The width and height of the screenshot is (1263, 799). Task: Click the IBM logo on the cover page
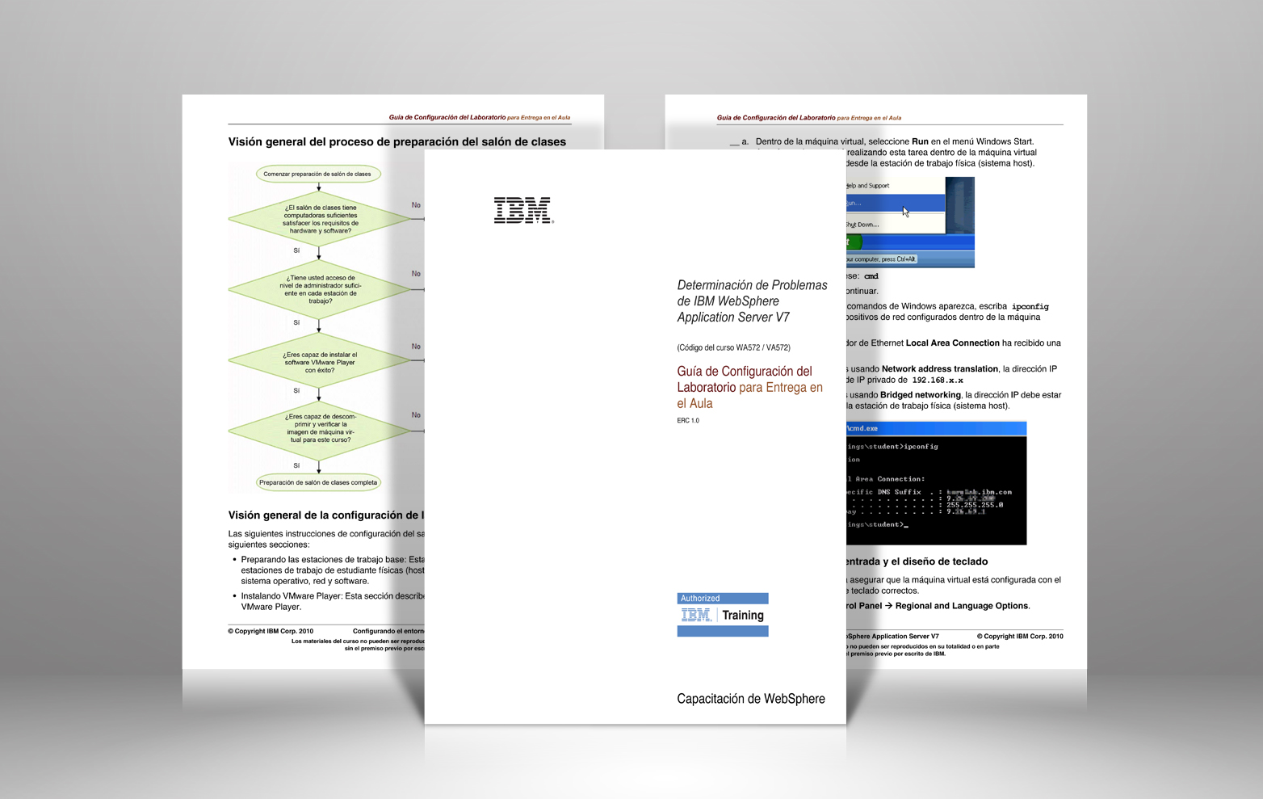coord(522,210)
